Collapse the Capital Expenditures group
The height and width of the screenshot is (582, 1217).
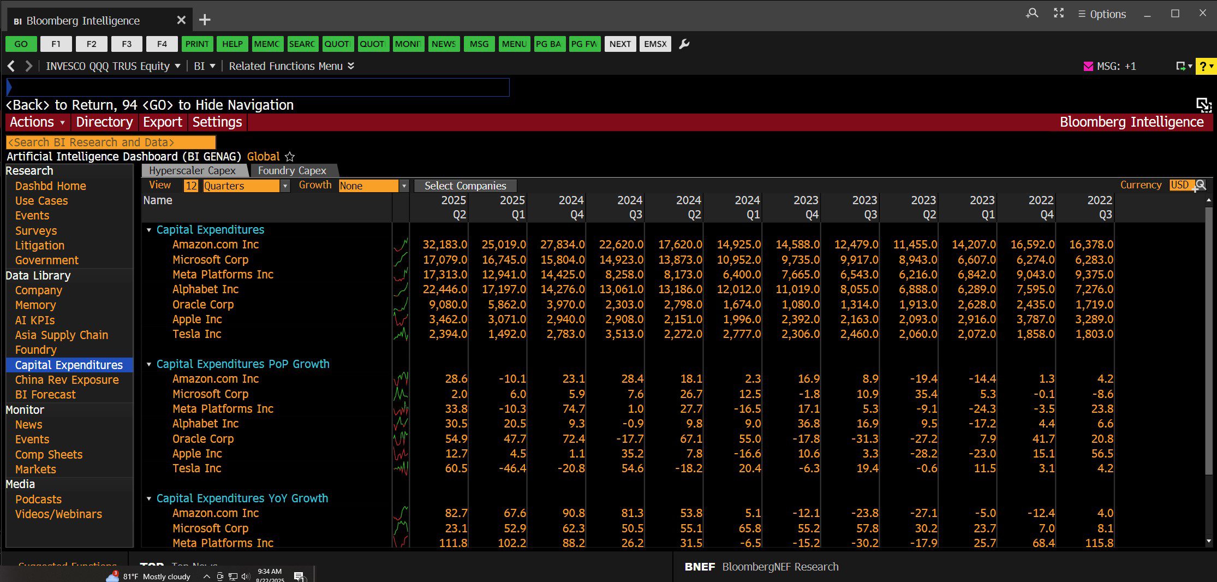(x=149, y=230)
